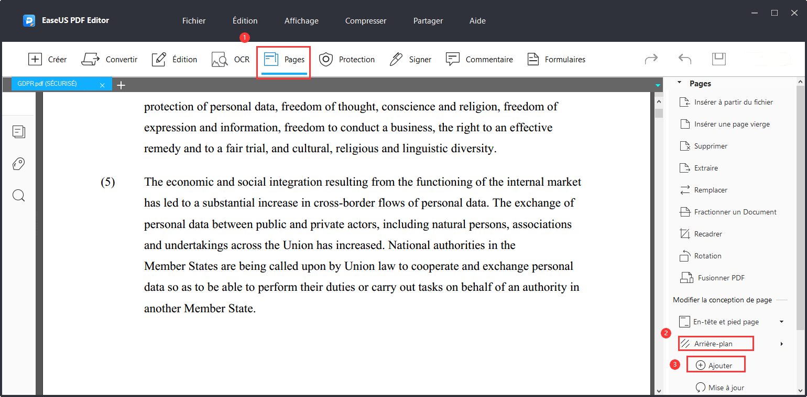The height and width of the screenshot is (397, 807).
Task: Open the Aide menu
Action: 477,21
